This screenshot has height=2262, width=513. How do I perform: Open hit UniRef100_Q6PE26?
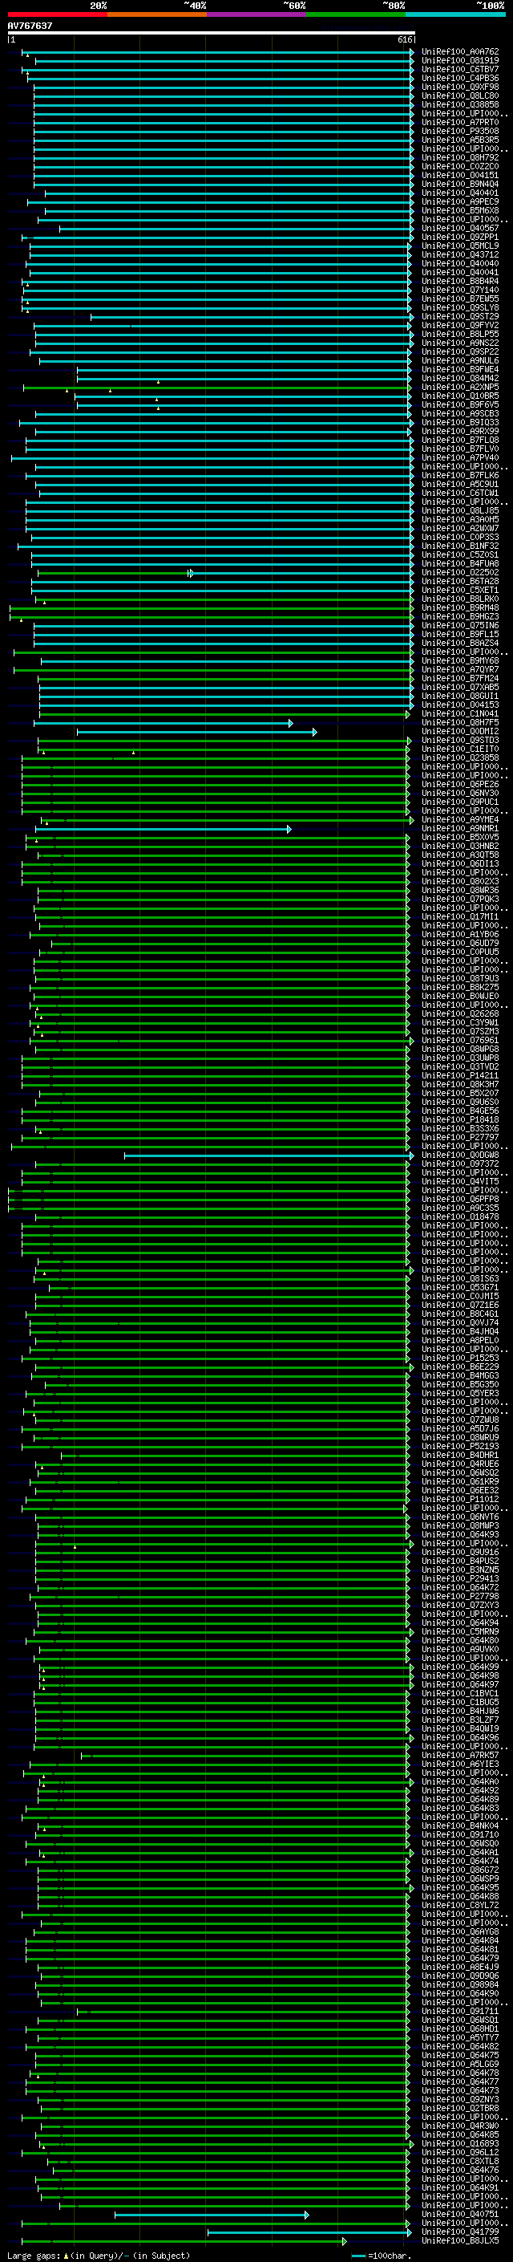click(460, 784)
